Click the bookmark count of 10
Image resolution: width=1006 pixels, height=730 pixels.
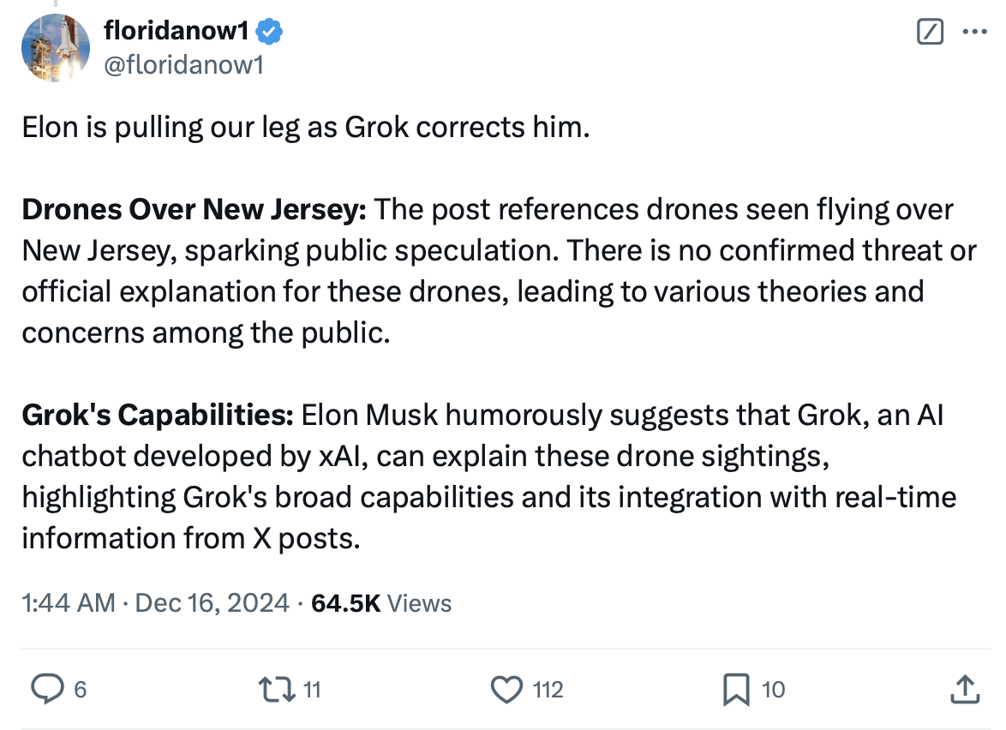(x=773, y=689)
